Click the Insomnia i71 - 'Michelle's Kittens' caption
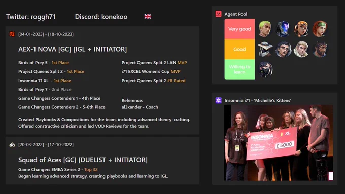The image size is (345, 194). (x=258, y=100)
